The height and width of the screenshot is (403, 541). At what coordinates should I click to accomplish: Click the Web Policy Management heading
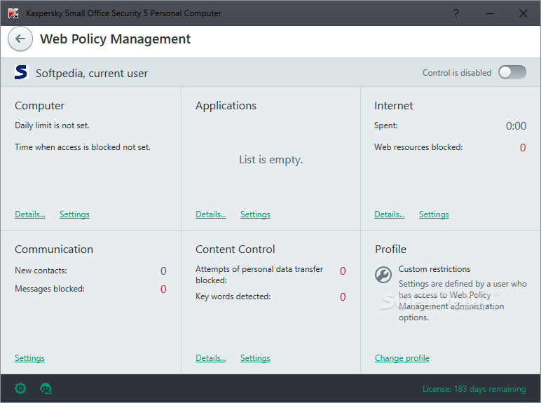[115, 39]
